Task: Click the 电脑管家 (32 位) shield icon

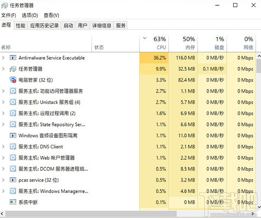Action: (13, 80)
